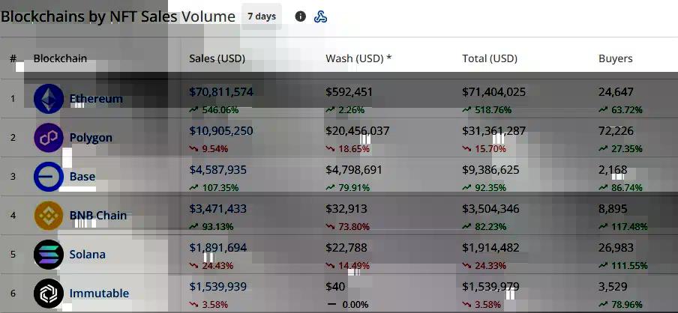Viewport: 678px width, 313px height.
Task: Click Polygon wash value $20,456,037
Action: tap(358, 131)
